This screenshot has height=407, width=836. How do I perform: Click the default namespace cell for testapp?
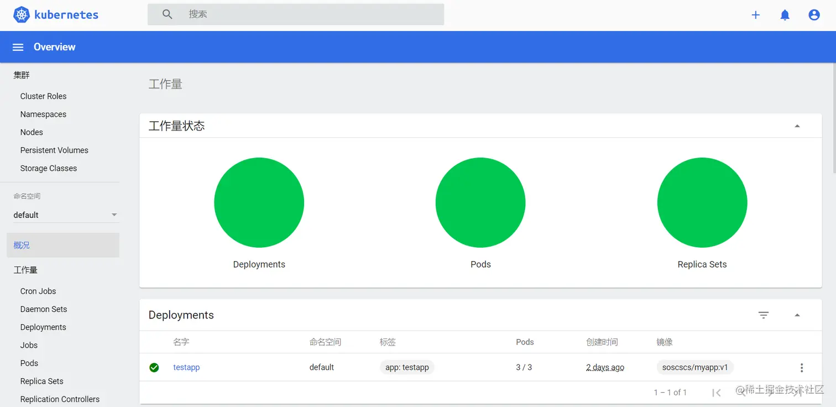click(x=322, y=367)
